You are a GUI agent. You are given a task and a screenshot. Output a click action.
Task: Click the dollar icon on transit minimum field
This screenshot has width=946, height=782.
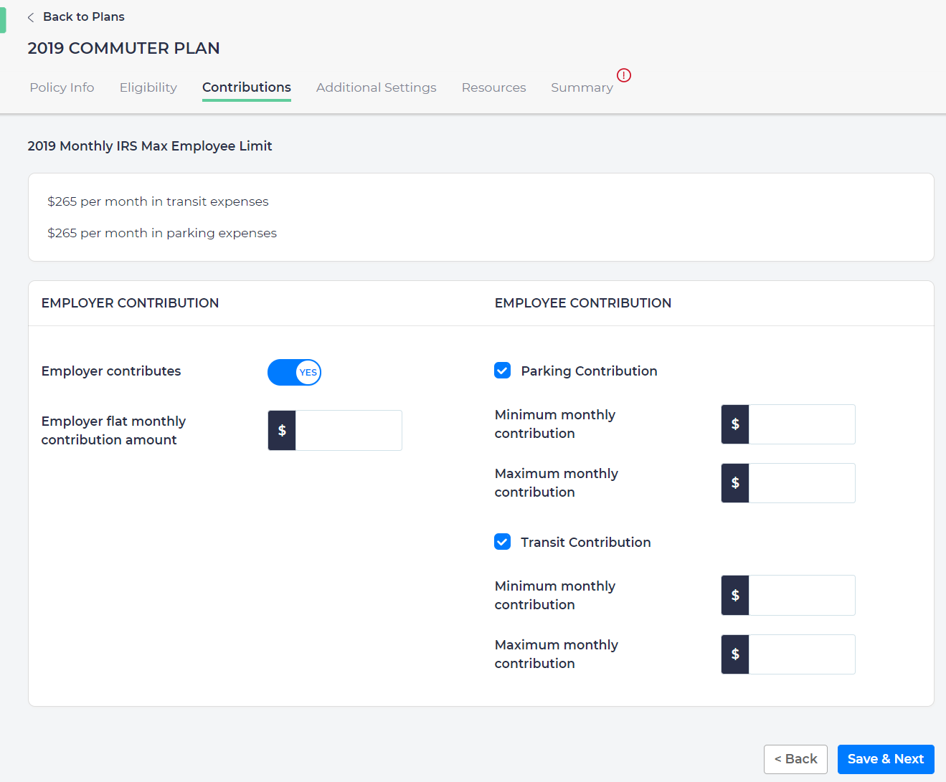click(734, 595)
